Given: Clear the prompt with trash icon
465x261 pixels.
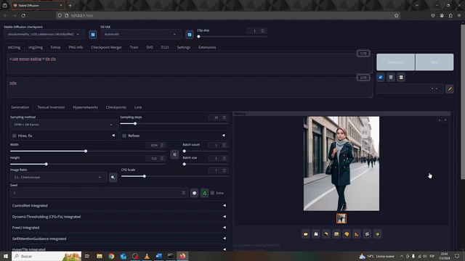Looking at the screenshot, I should click(391, 78).
